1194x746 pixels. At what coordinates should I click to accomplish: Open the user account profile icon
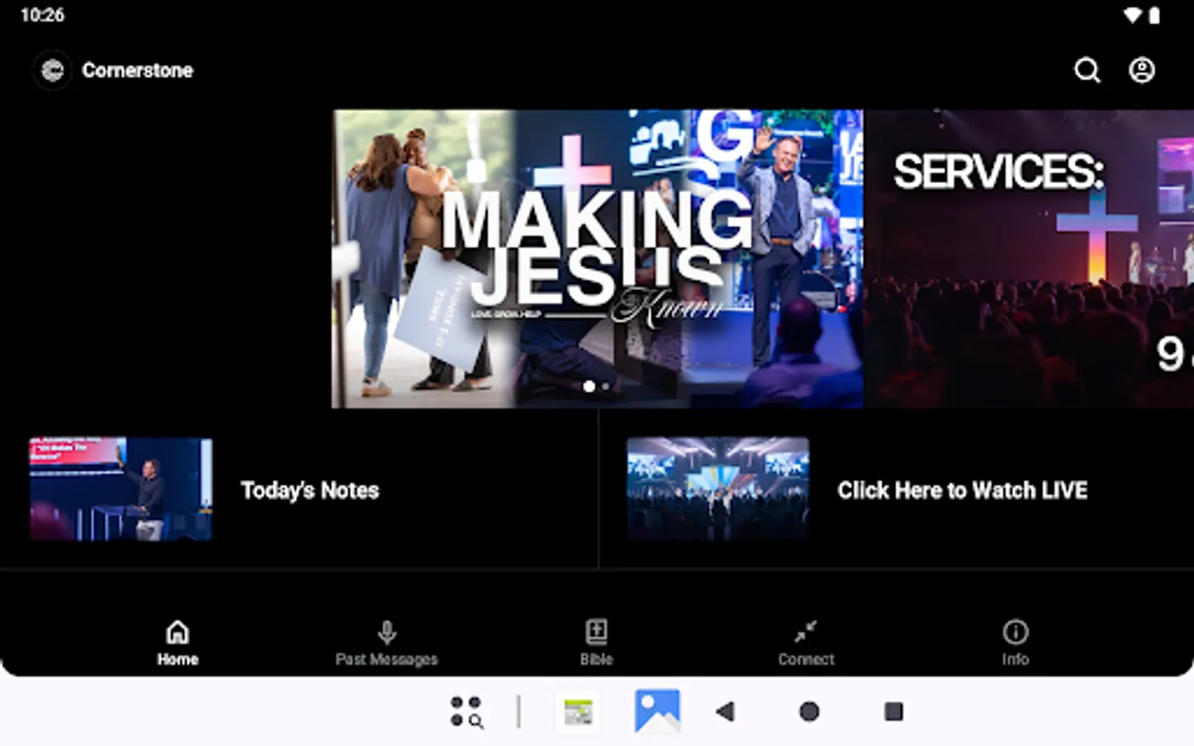coord(1142,70)
